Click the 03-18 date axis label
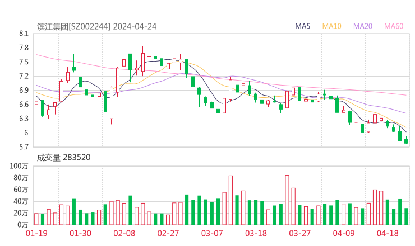 coord(256,233)
